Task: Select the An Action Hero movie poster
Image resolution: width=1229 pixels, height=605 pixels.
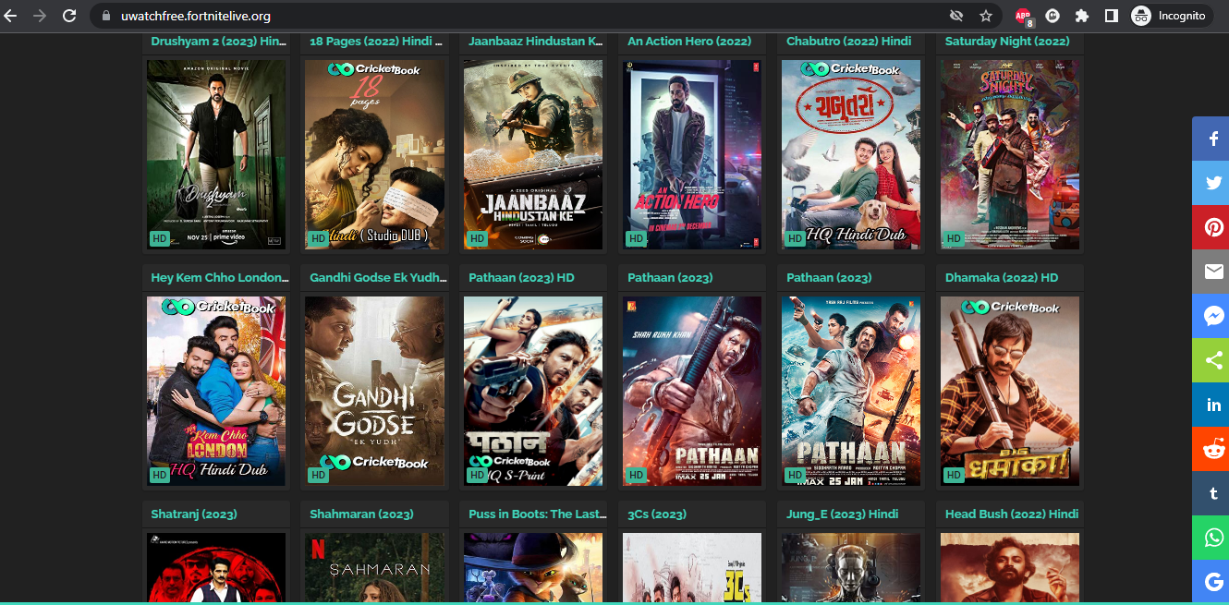Action: click(692, 154)
